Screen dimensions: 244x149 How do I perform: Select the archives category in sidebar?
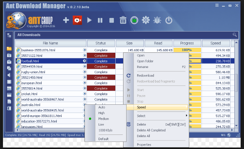coord(9,108)
